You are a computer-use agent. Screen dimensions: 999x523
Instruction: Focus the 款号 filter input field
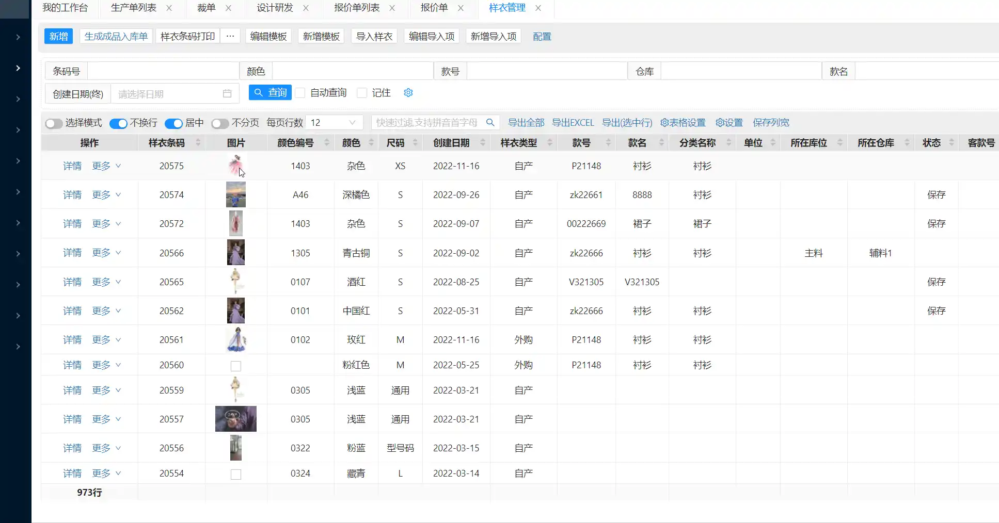pyautogui.click(x=546, y=71)
